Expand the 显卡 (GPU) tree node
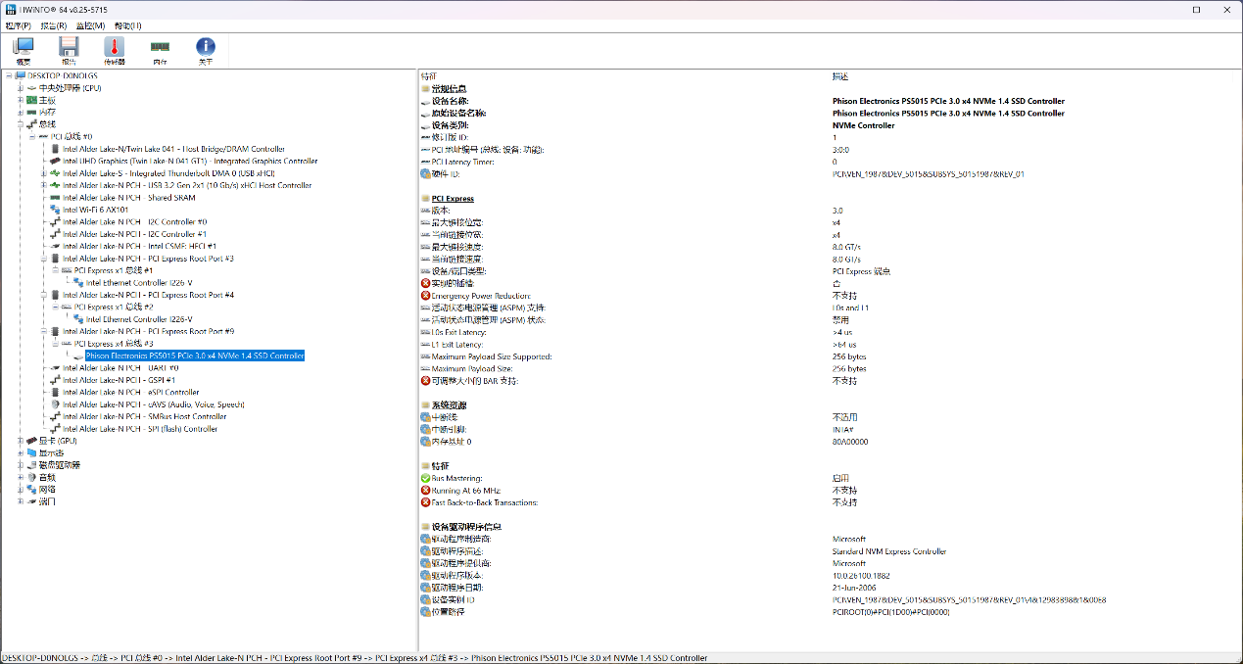This screenshot has height=664, width=1243. pyautogui.click(x=20, y=441)
